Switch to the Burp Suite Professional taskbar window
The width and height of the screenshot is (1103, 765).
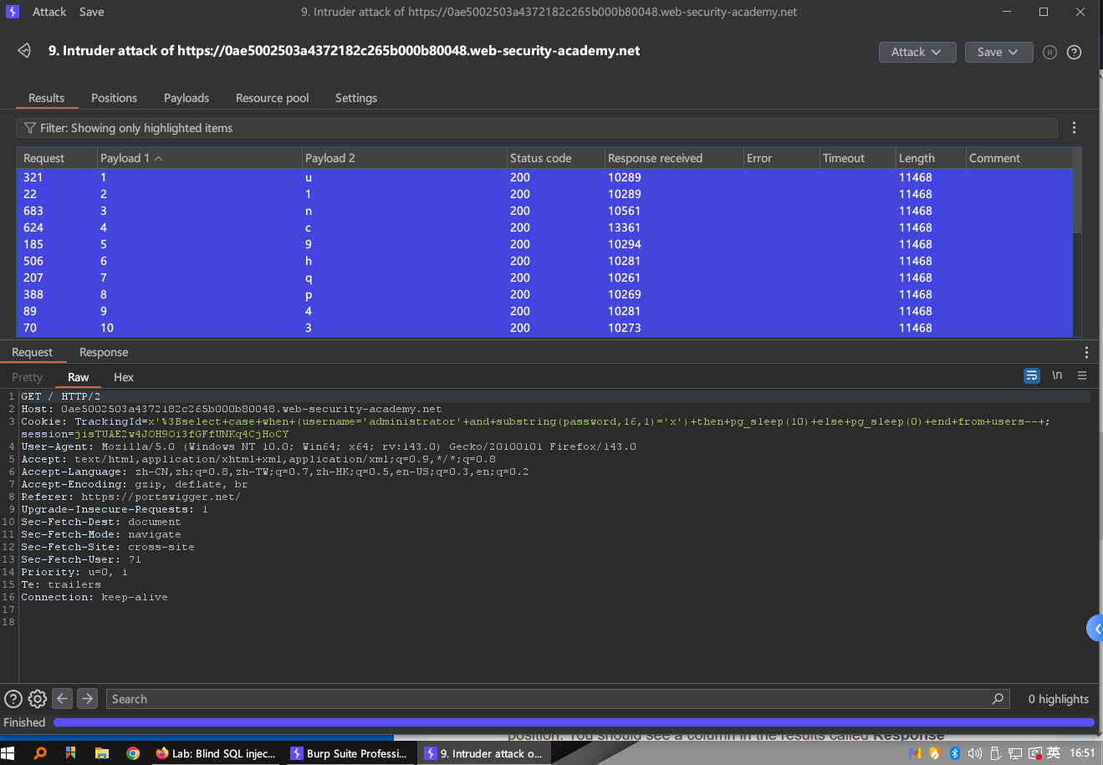(349, 753)
